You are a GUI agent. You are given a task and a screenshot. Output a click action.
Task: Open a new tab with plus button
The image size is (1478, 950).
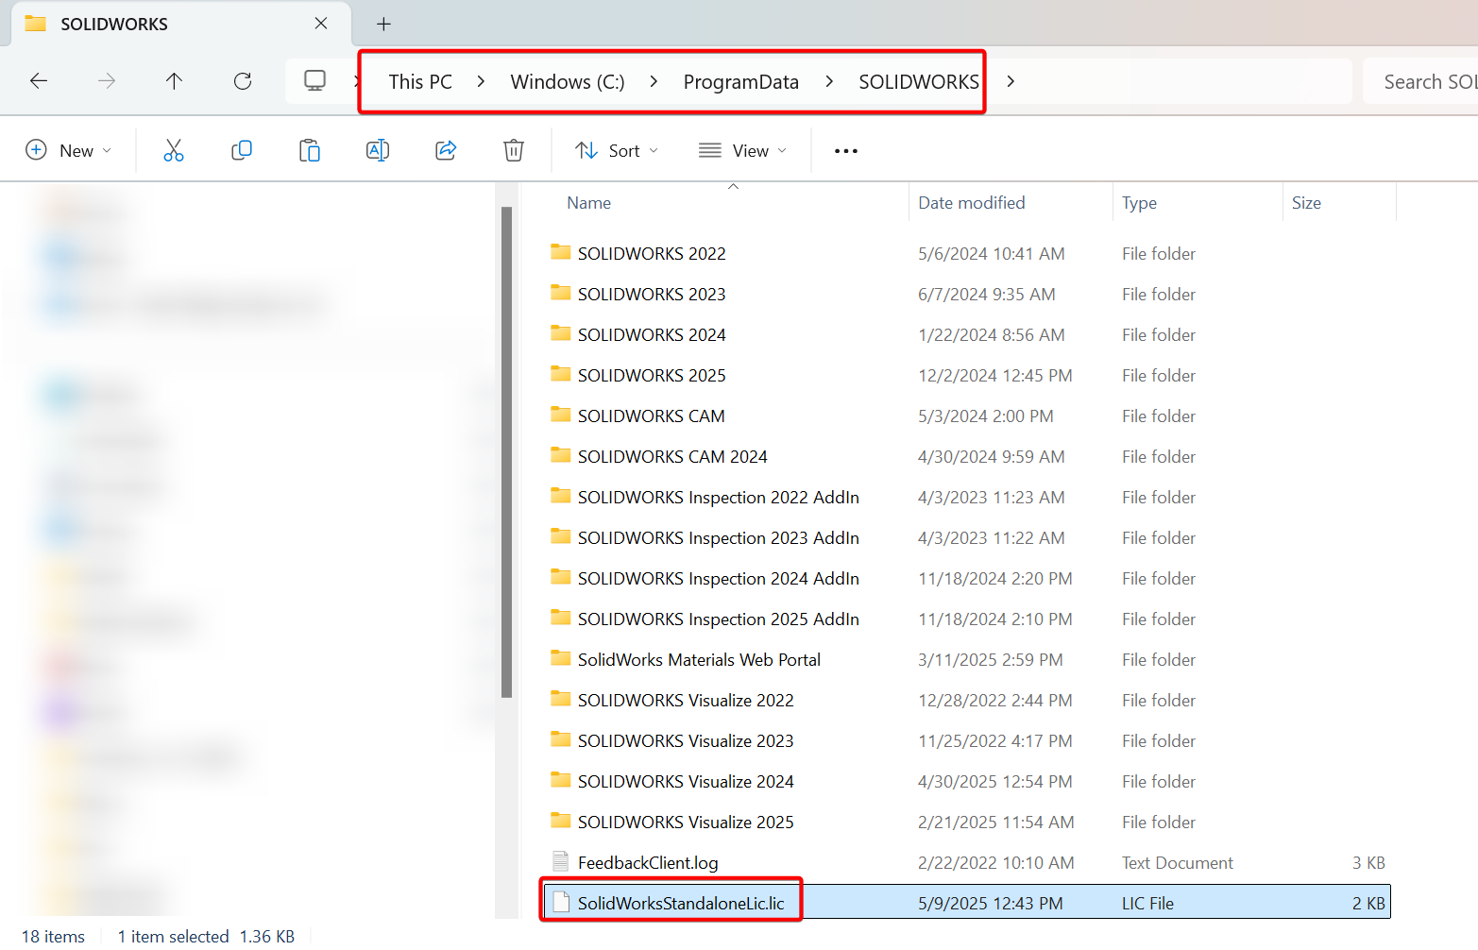383,24
